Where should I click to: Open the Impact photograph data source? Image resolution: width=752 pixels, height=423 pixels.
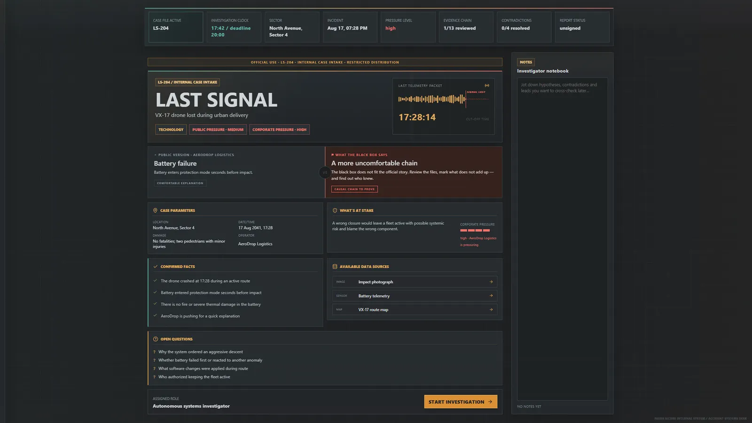click(415, 282)
